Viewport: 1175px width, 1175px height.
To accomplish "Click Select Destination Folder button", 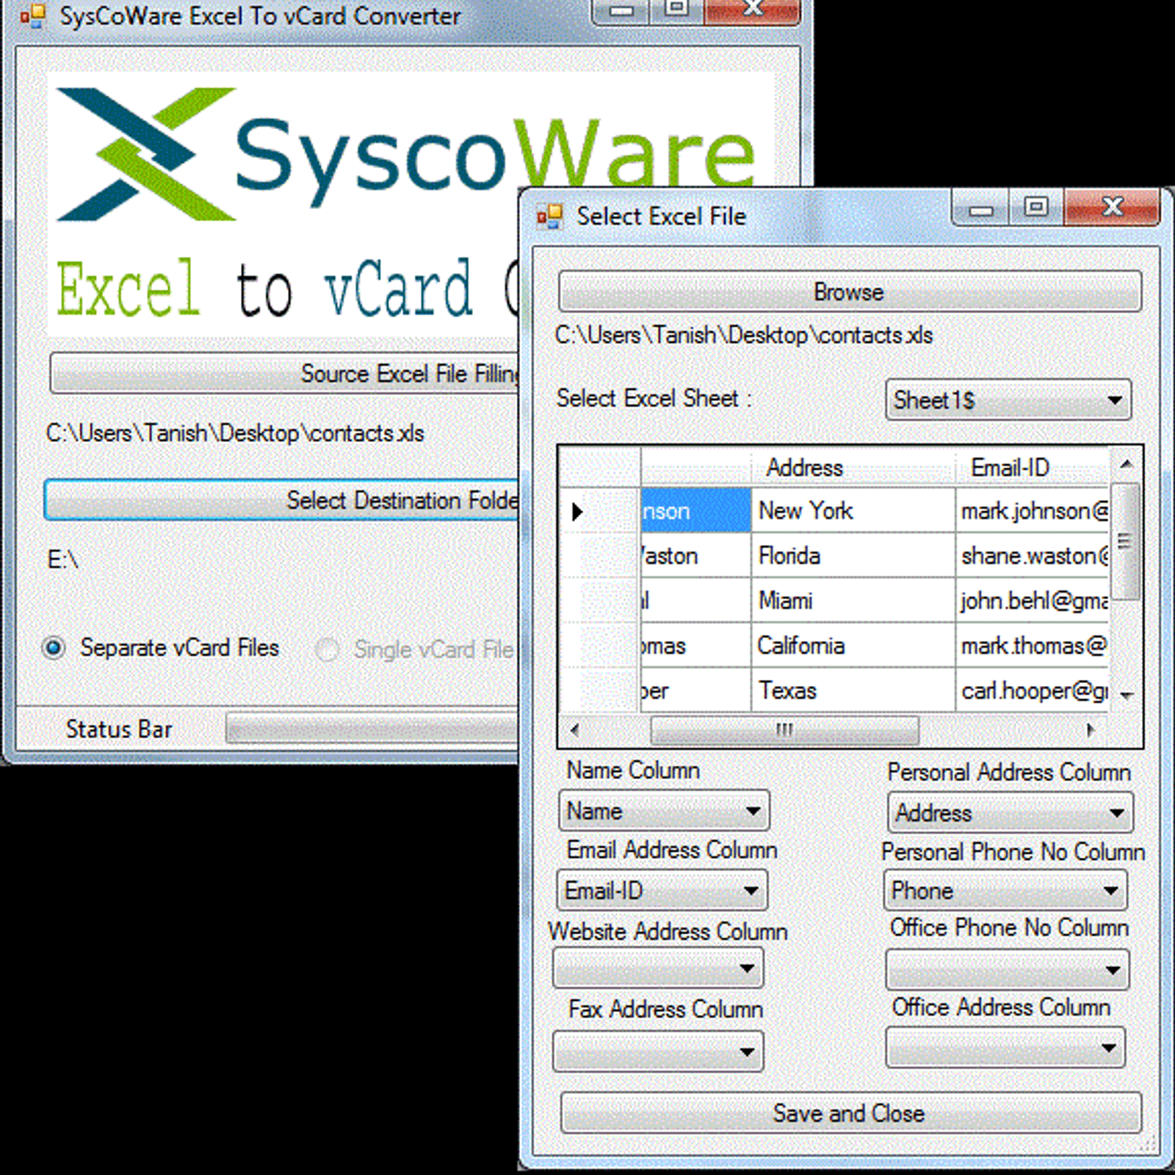I will (x=282, y=500).
